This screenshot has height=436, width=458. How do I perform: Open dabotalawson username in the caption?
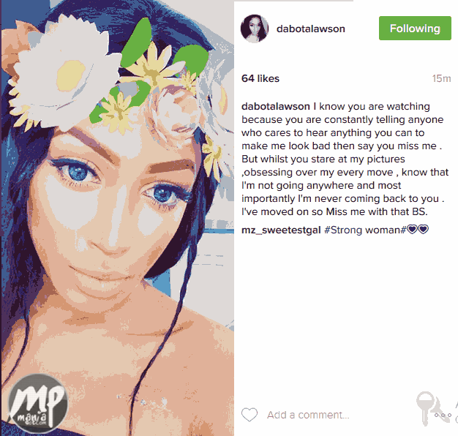click(x=276, y=106)
